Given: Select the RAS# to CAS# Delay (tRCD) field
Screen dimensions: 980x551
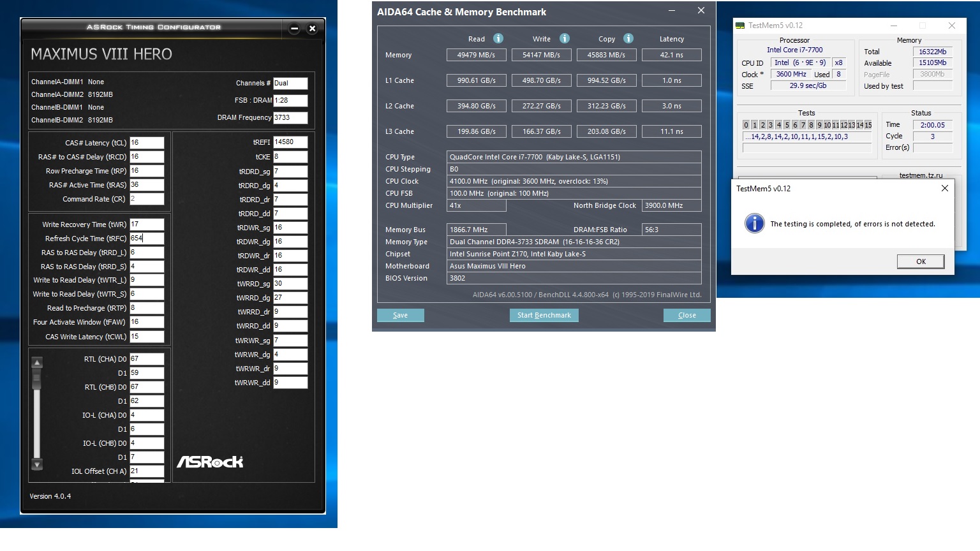Looking at the screenshot, I should pyautogui.click(x=147, y=157).
